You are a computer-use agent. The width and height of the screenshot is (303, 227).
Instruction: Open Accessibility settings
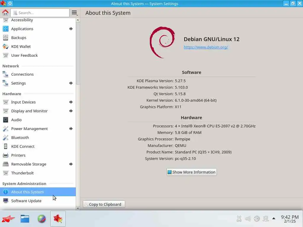coord(38,20)
